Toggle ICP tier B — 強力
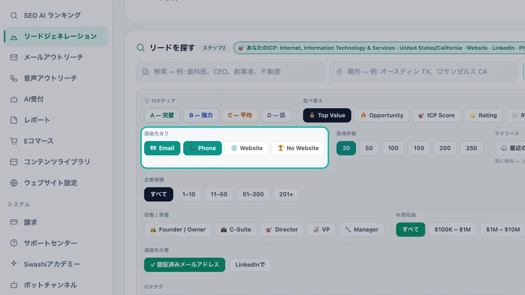The image size is (525, 295). pos(201,115)
